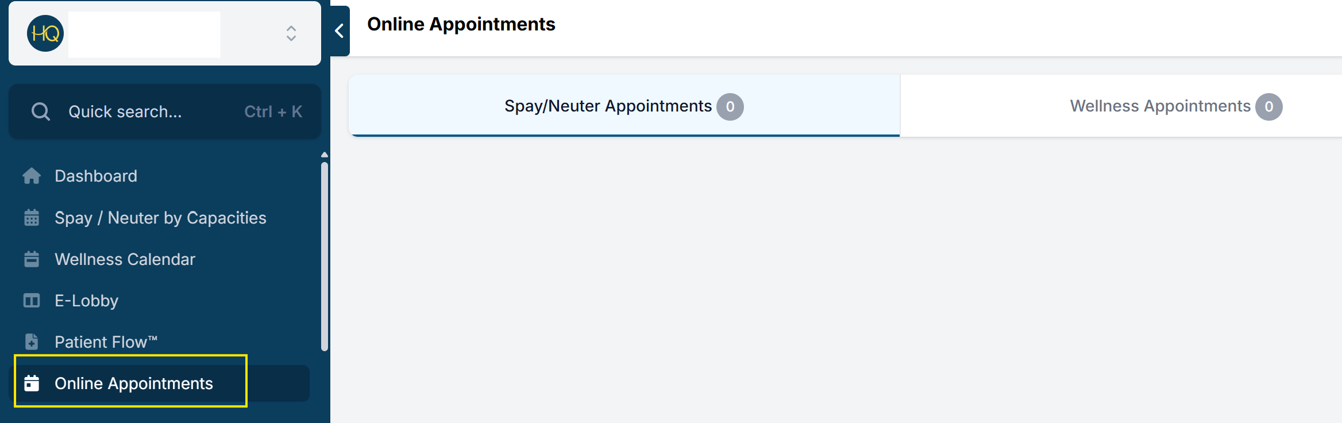Collapse the sidebar with the chevron
The image size is (1342, 423).
(x=340, y=31)
